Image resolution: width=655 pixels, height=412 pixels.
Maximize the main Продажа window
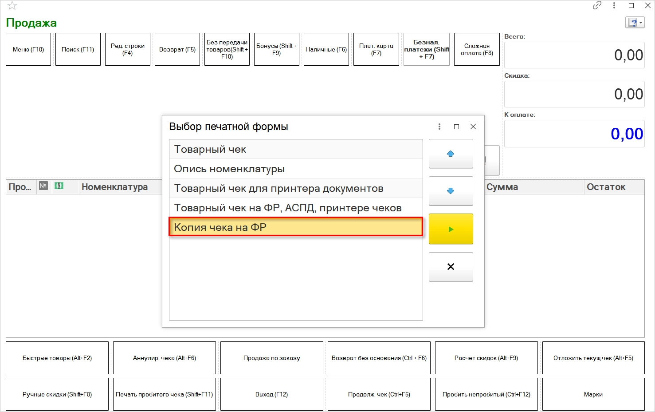coord(631,5)
